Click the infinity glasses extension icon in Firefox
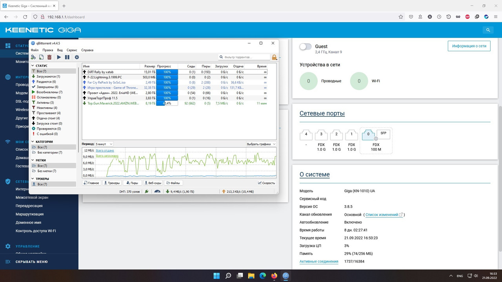Screen dimensions: 502x282 (458, 17)
